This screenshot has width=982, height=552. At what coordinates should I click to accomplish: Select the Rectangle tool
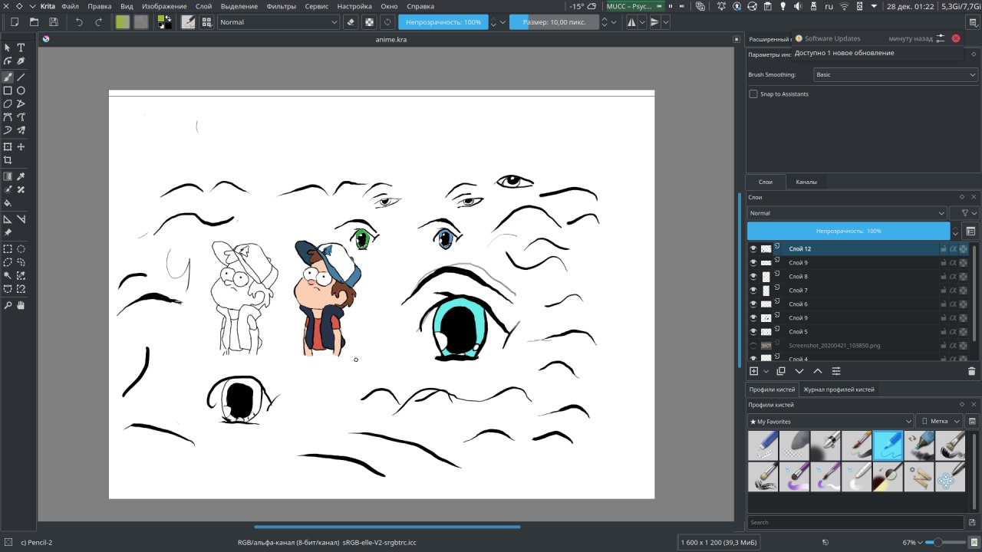(x=8, y=90)
